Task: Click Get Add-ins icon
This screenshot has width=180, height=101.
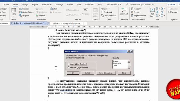Action: (67, 10)
